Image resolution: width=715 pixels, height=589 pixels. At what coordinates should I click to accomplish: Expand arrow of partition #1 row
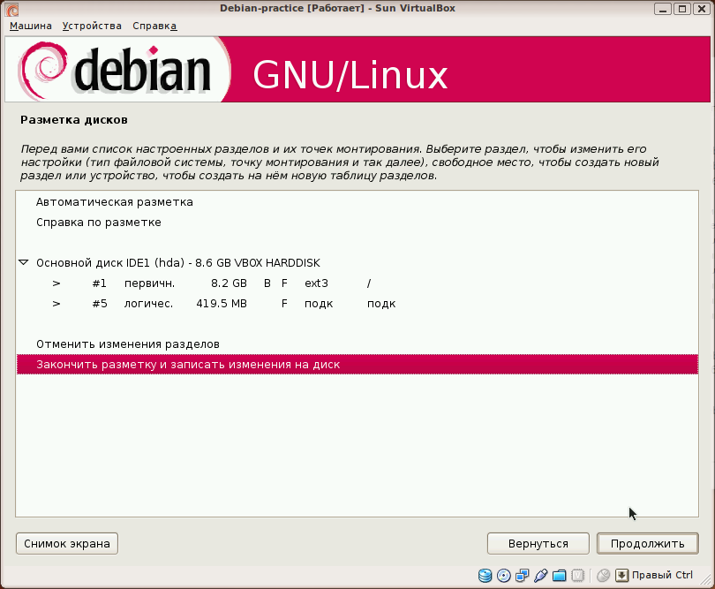[56, 283]
